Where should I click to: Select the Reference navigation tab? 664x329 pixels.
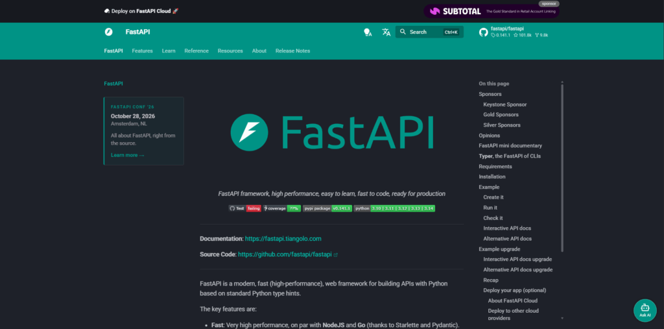pyautogui.click(x=196, y=51)
